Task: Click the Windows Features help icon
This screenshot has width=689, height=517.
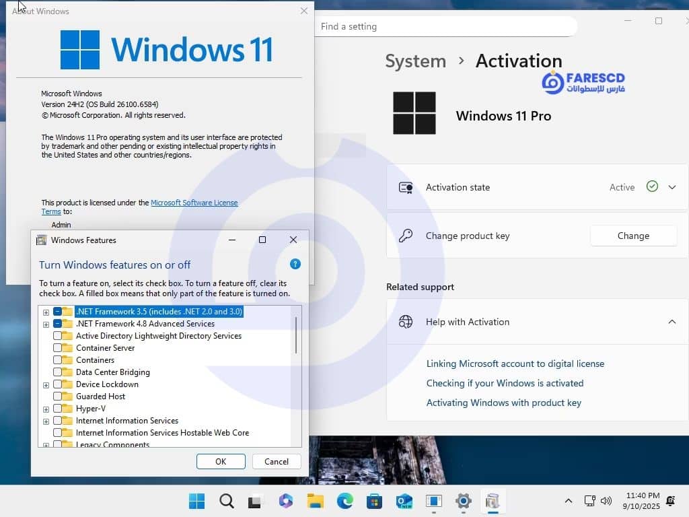Action: point(295,264)
